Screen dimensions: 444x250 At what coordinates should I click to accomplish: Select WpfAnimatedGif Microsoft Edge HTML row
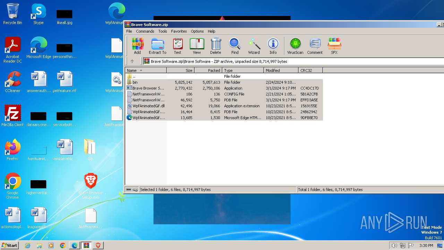click(x=224, y=118)
